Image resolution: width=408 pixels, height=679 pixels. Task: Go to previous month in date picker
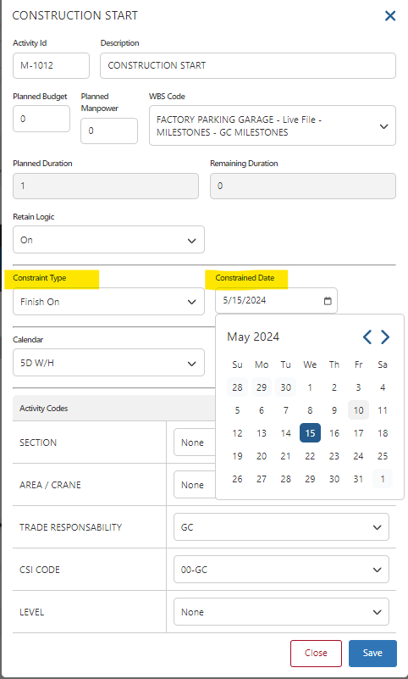click(x=367, y=337)
